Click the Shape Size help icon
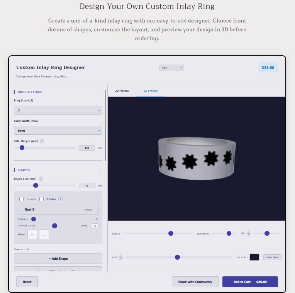 pos(41,178)
